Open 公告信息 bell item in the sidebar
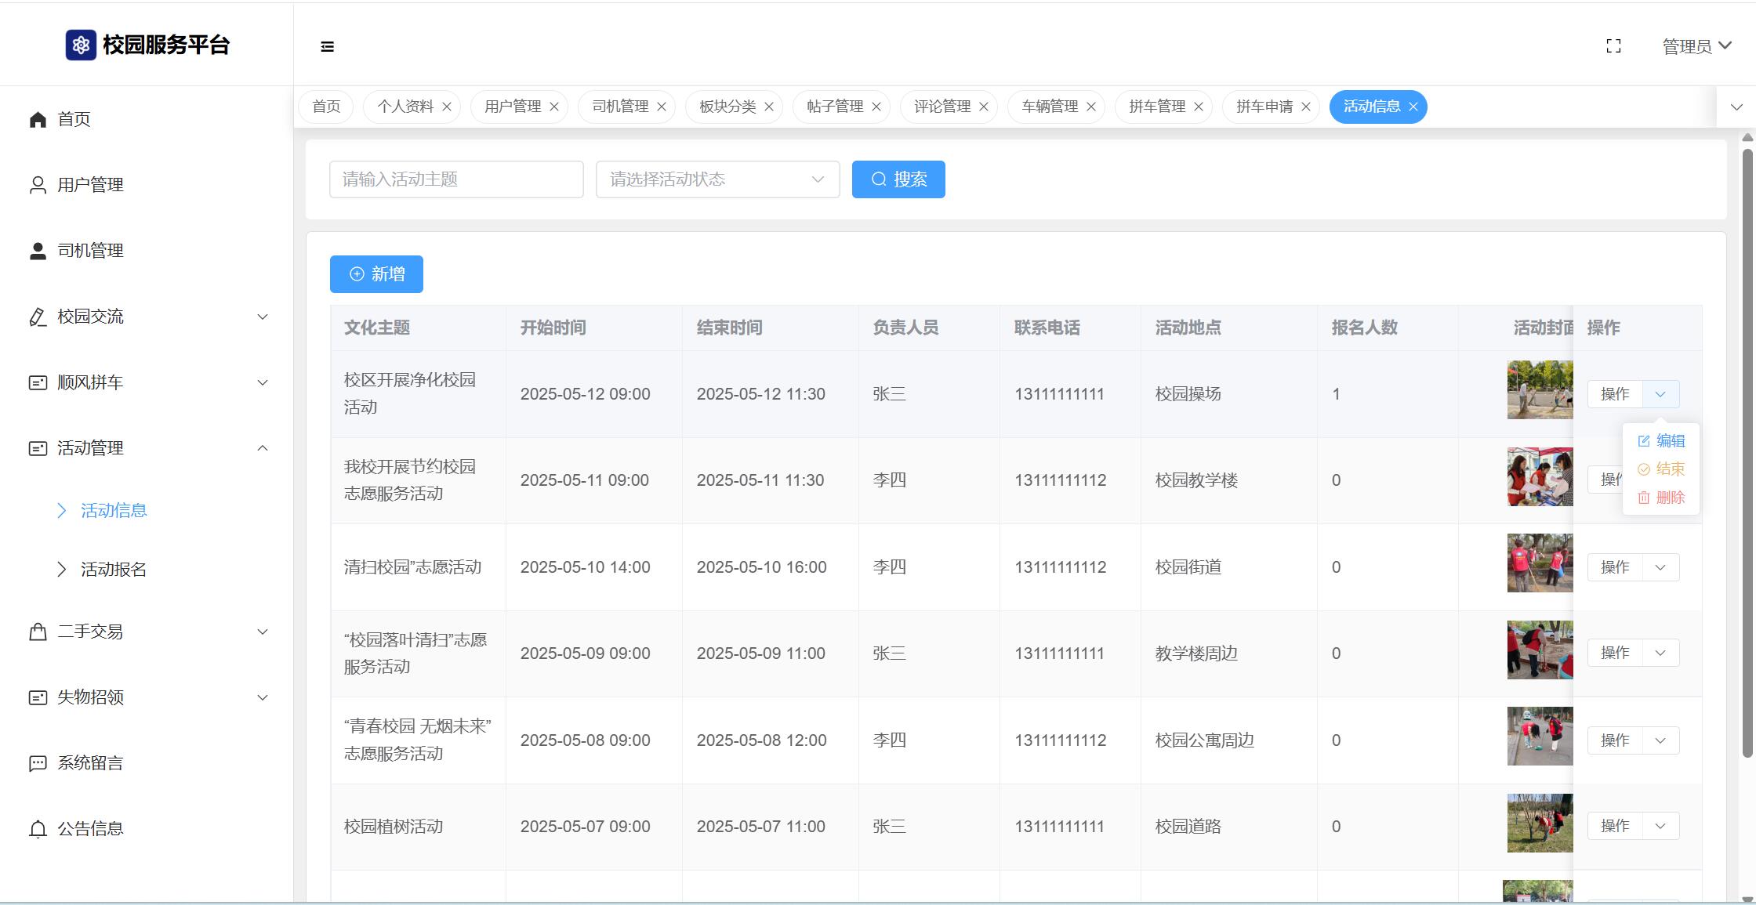This screenshot has width=1756, height=905. pyautogui.click(x=89, y=829)
